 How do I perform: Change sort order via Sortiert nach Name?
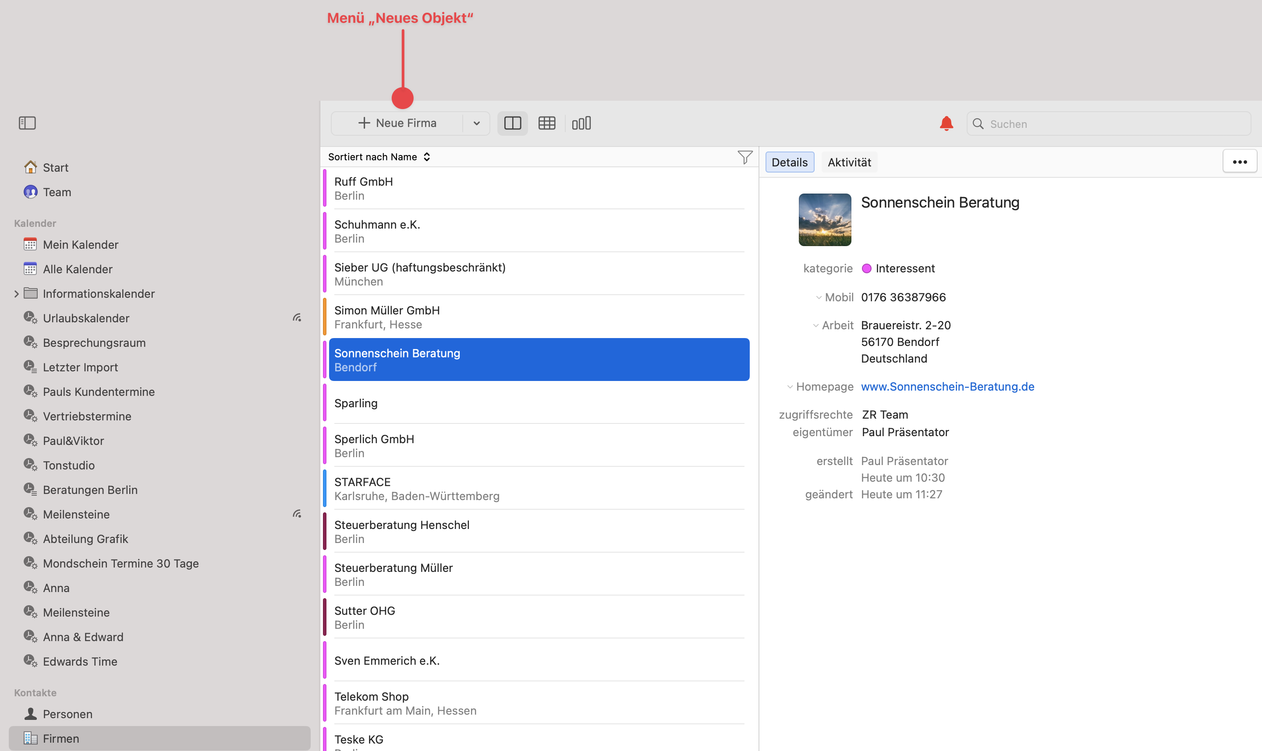tap(379, 157)
